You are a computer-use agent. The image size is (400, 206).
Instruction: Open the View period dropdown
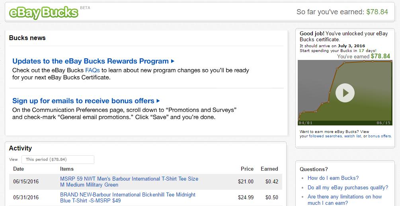[x=58, y=160]
